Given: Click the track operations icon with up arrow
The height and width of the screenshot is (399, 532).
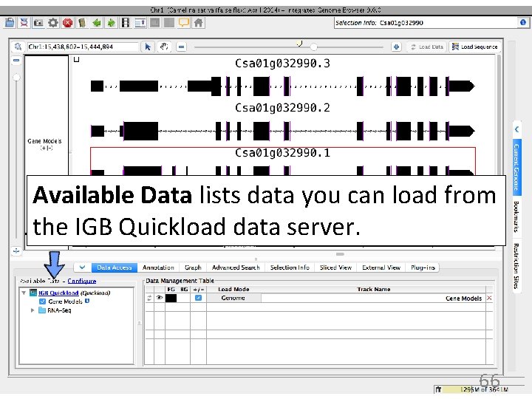Looking at the screenshot, I should (140, 23).
